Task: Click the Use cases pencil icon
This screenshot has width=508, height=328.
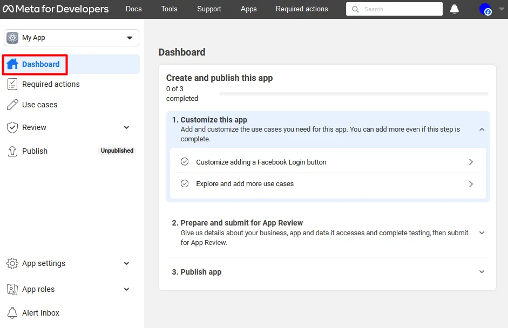Action: (x=12, y=105)
